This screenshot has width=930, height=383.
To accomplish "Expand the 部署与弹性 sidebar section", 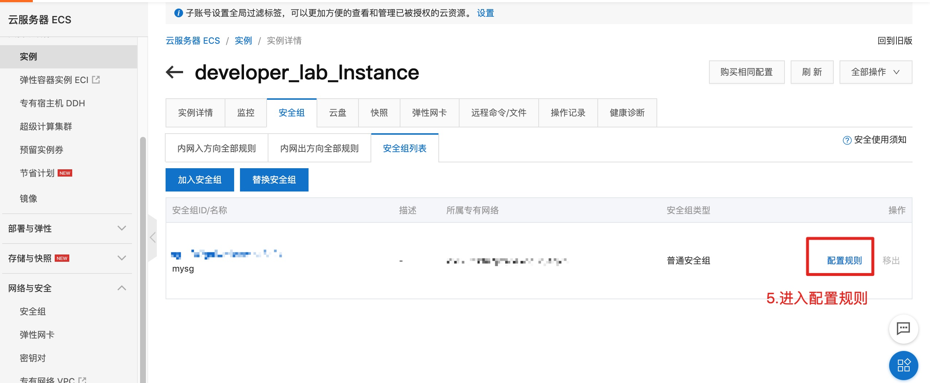I will [x=121, y=228].
